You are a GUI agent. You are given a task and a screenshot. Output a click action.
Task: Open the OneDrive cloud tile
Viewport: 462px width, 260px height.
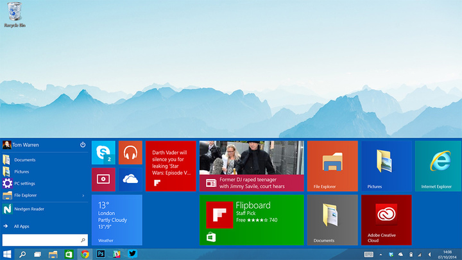tap(130, 180)
